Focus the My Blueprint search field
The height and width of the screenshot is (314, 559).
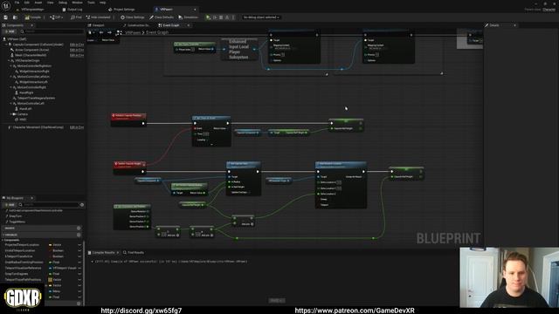(x=49, y=205)
